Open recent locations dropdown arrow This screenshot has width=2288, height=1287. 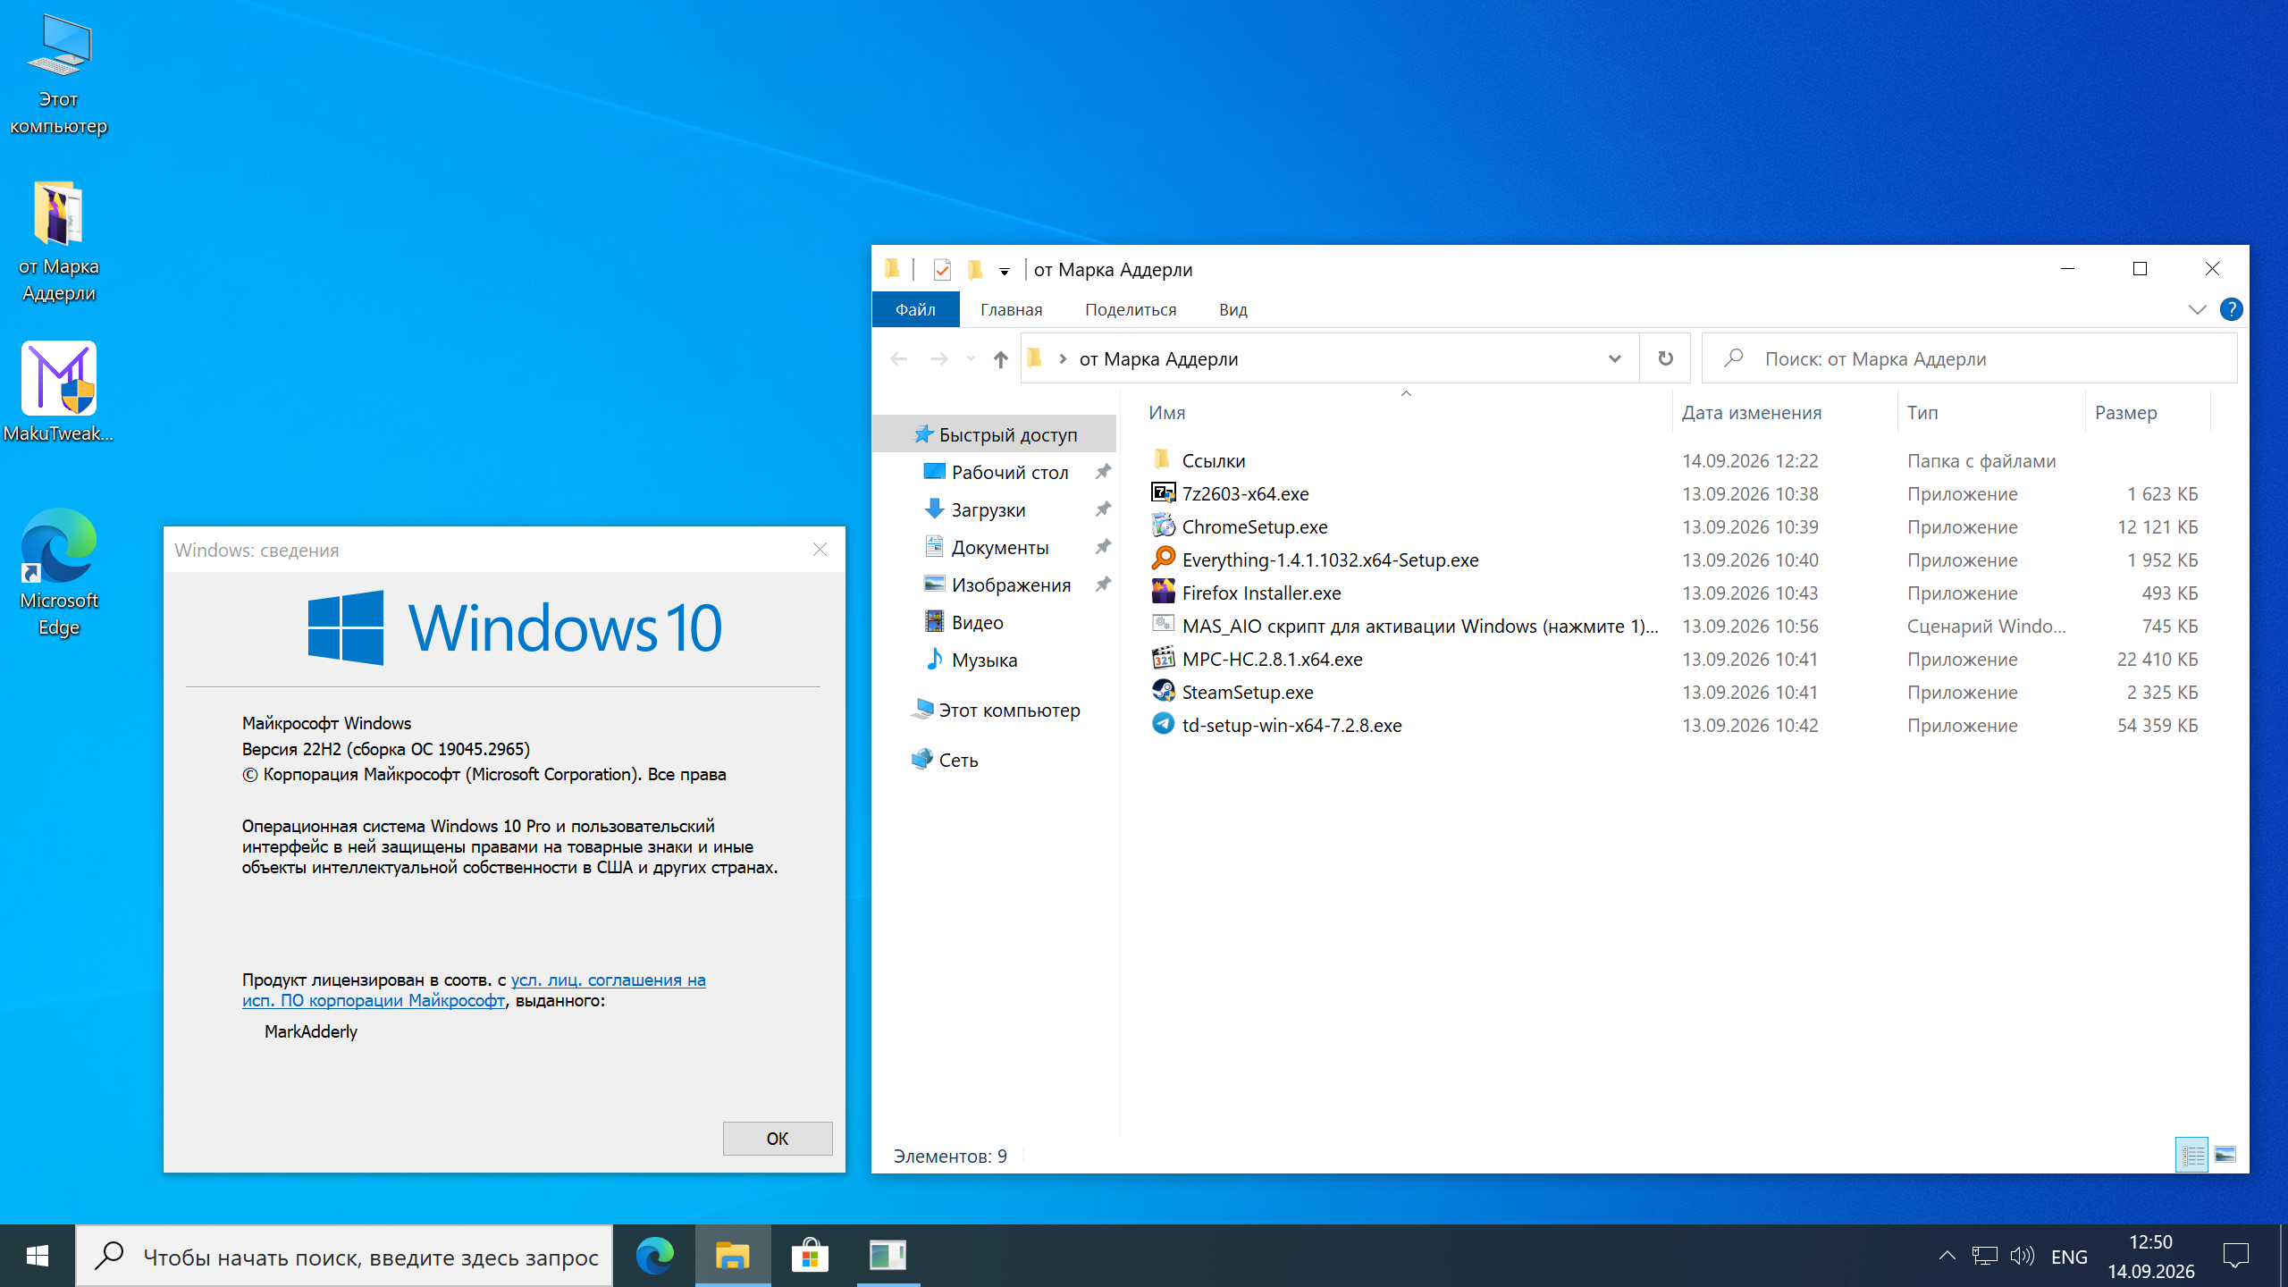click(x=971, y=358)
